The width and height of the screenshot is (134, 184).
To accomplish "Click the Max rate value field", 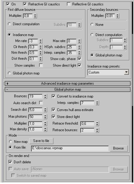I will (72, 41).
